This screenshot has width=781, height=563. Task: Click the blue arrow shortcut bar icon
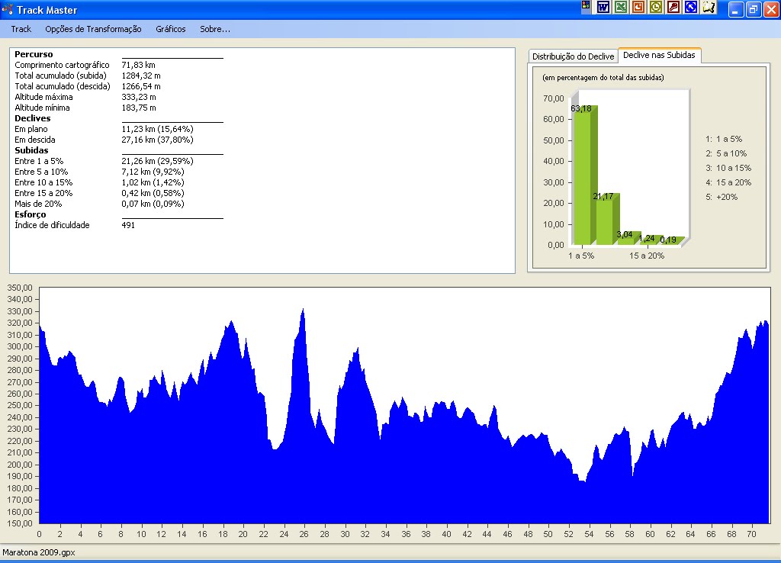tap(690, 7)
